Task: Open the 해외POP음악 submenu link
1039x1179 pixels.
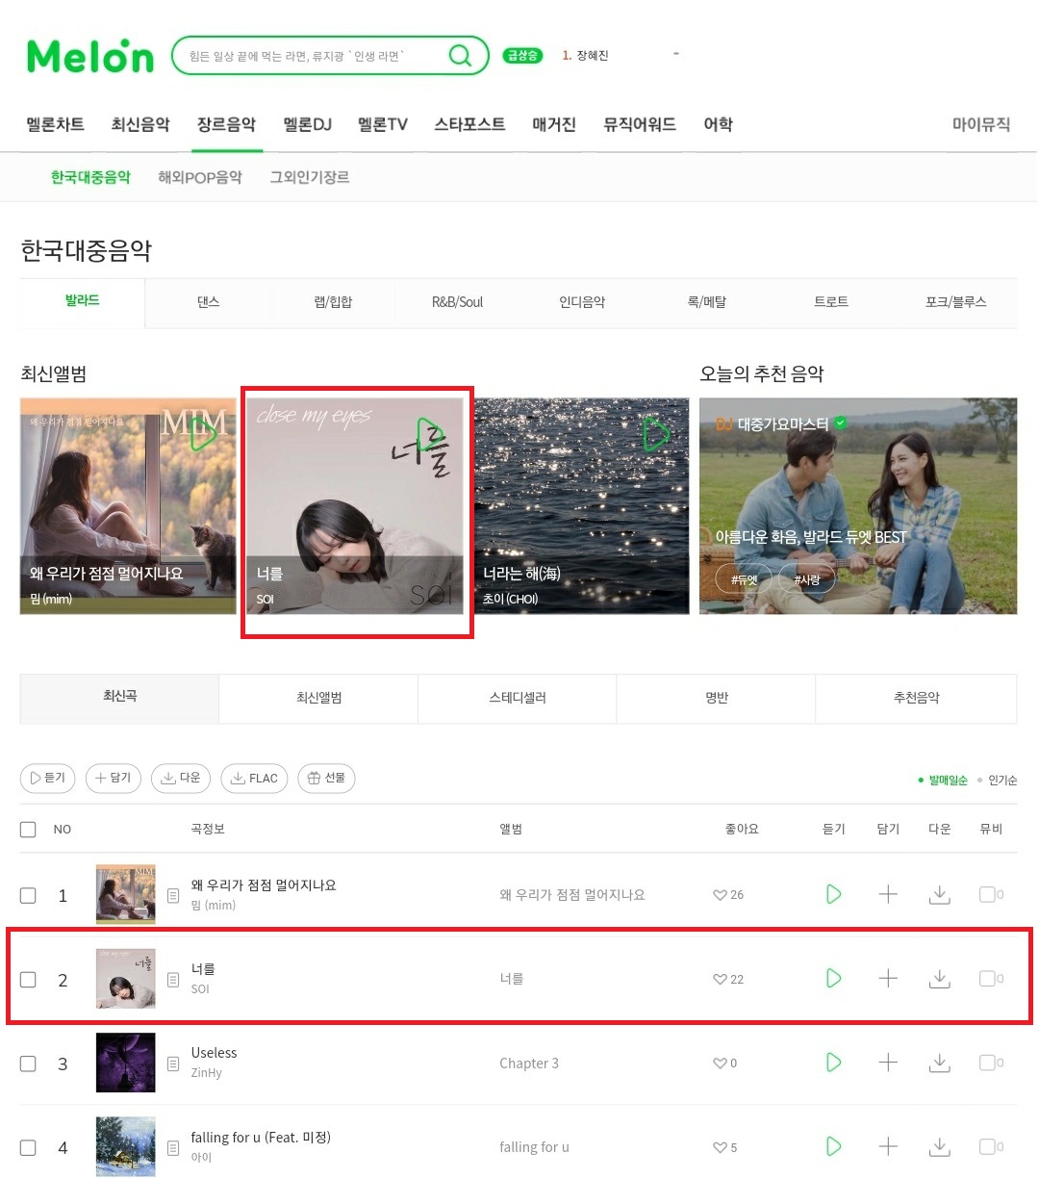Action: click(200, 177)
